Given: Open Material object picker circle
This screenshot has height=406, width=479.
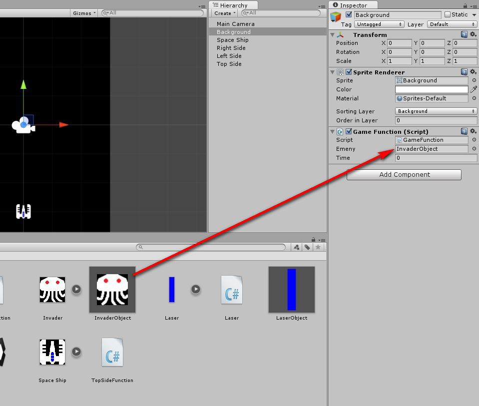Looking at the screenshot, I should coord(474,98).
